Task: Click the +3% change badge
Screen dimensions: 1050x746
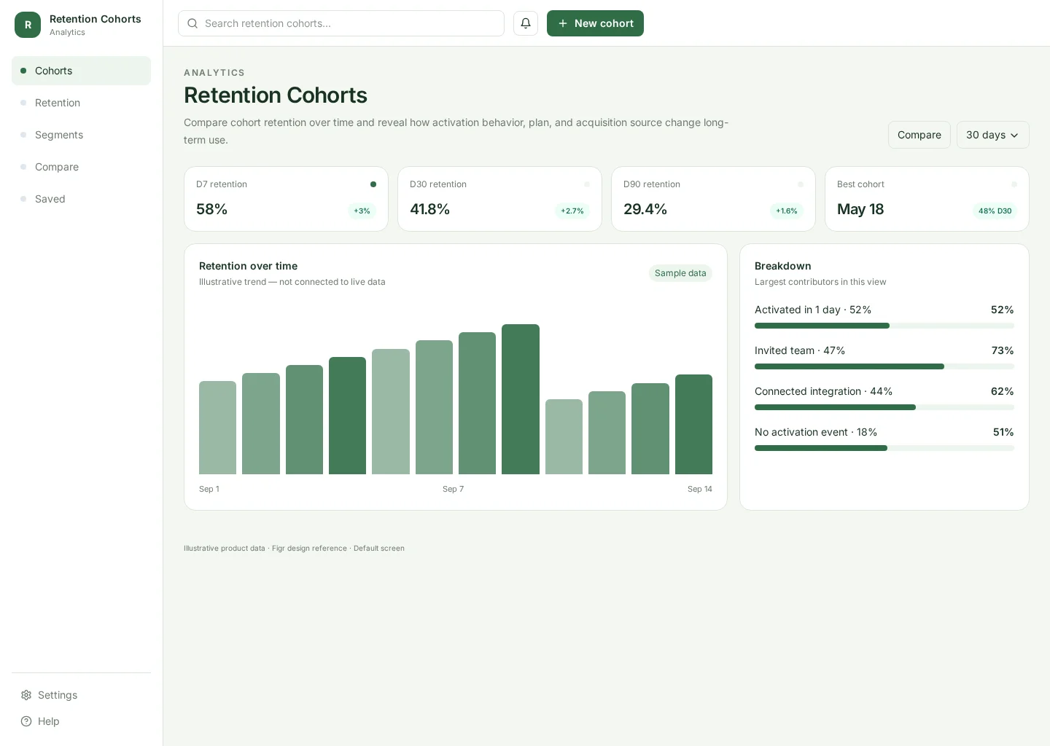Action: 362,211
